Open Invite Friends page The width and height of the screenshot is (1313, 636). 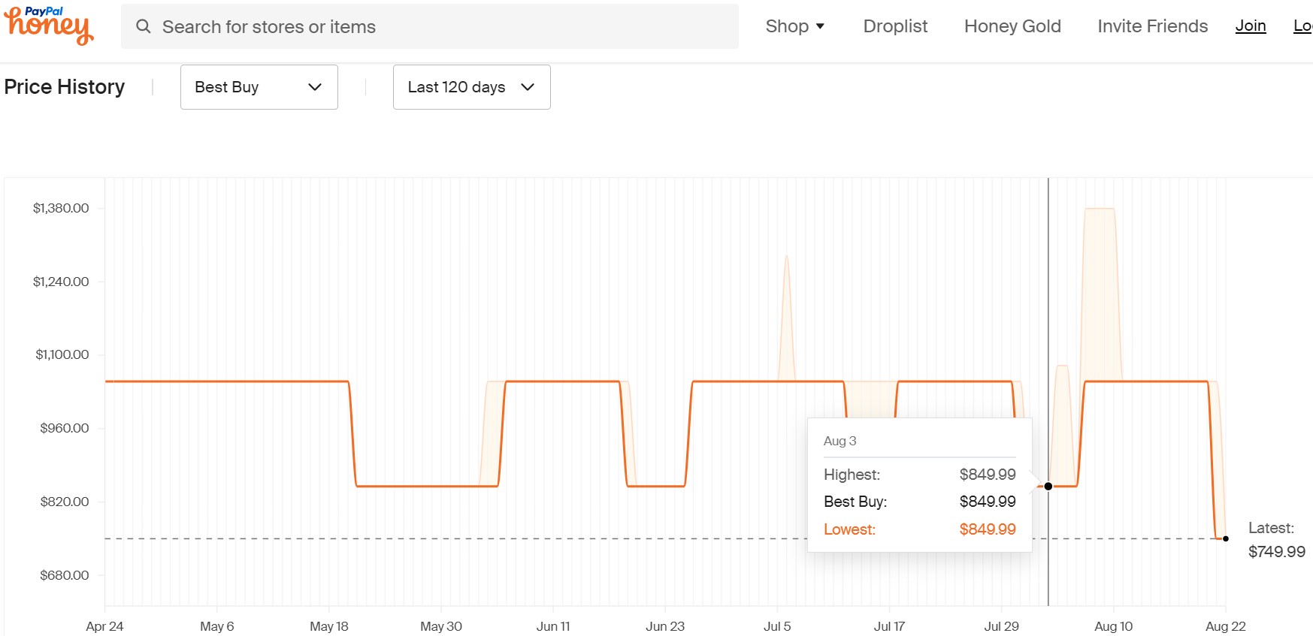tap(1152, 26)
